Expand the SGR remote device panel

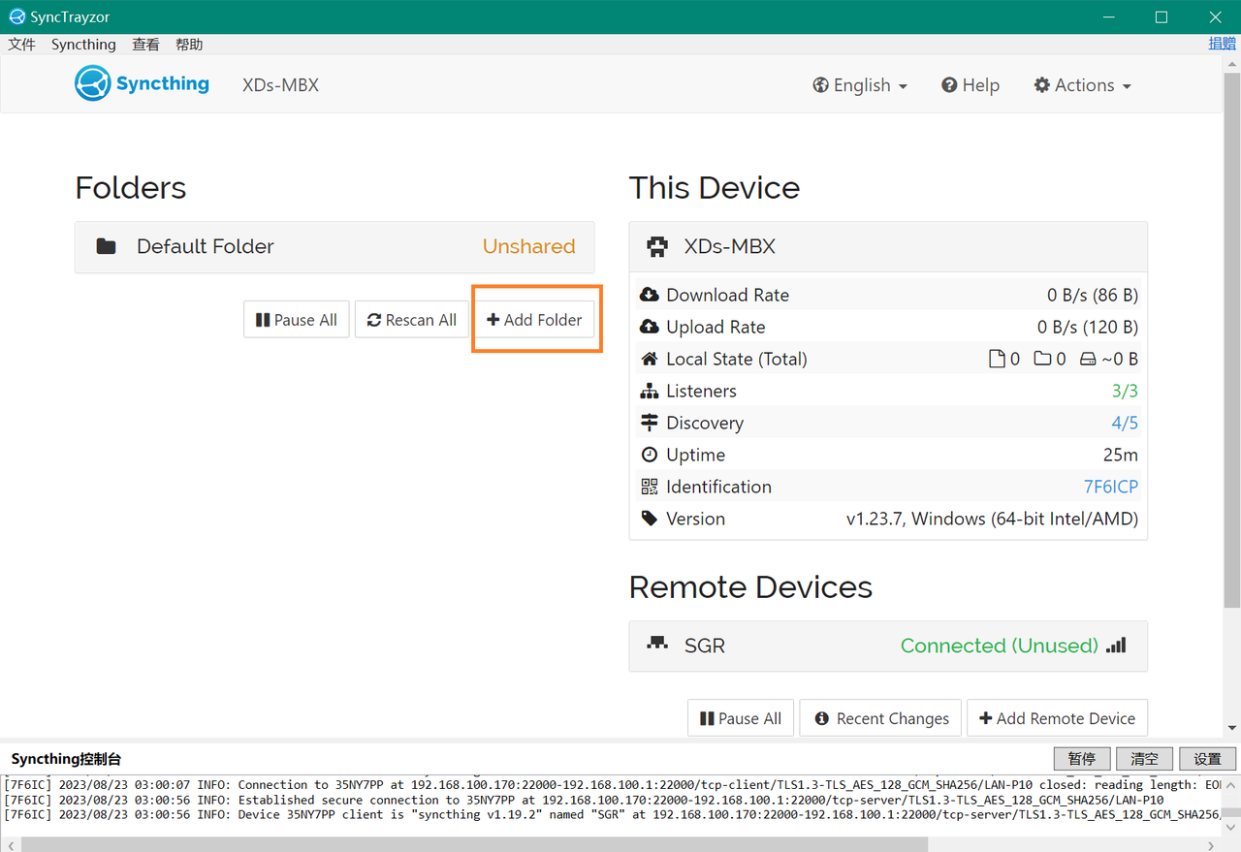(888, 646)
